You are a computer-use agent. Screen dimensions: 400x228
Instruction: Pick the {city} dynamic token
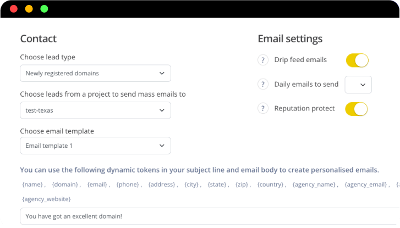(192, 185)
